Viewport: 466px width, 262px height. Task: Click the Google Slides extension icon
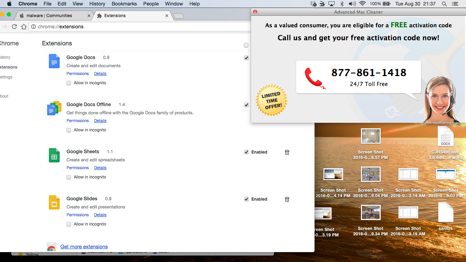click(x=54, y=202)
